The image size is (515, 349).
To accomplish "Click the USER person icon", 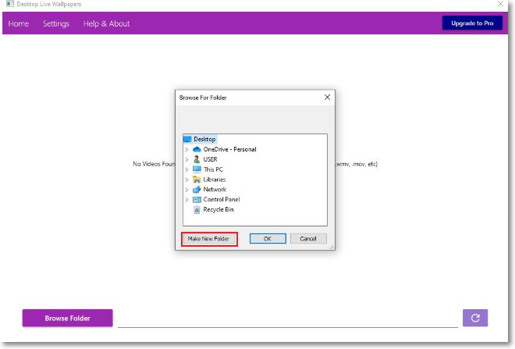I will tap(197, 159).
